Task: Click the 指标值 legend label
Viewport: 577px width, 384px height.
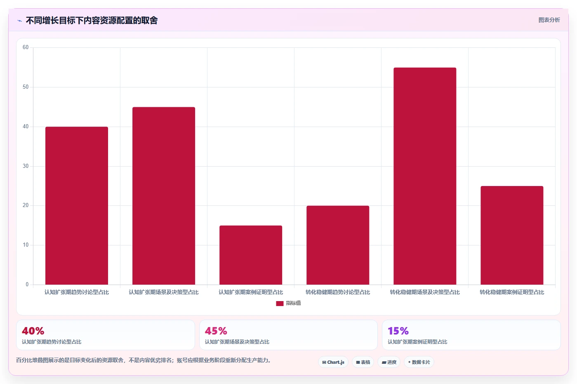Action: (294, 303)
